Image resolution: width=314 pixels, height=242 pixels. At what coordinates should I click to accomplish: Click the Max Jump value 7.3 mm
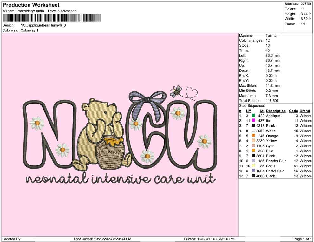pyautogui.click(x=271, y=96)
